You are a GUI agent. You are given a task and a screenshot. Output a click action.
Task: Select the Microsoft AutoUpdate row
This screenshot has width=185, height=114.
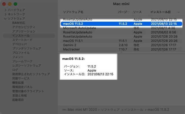[121, 28]
